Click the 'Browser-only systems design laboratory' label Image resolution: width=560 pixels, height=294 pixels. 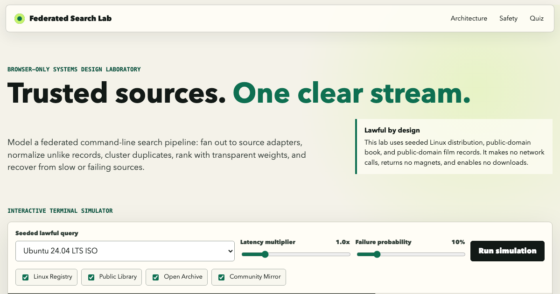tap(74, 70)
